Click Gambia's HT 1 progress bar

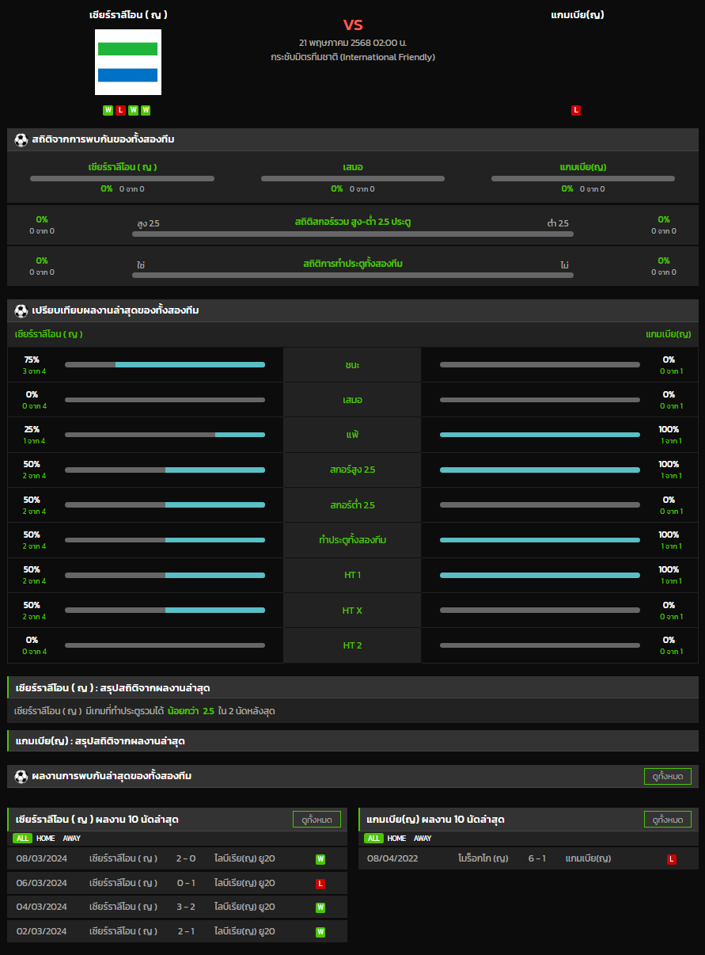pyautogui.click(x=540, y=575)
